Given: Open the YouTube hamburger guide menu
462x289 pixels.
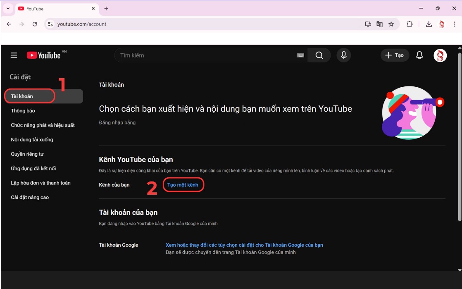Looking at the screenshot, I should click(14, 55).
